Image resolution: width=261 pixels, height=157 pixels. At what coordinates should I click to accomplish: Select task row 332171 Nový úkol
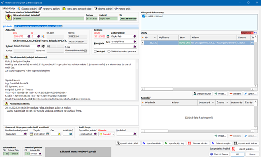[x=197, y=43]
